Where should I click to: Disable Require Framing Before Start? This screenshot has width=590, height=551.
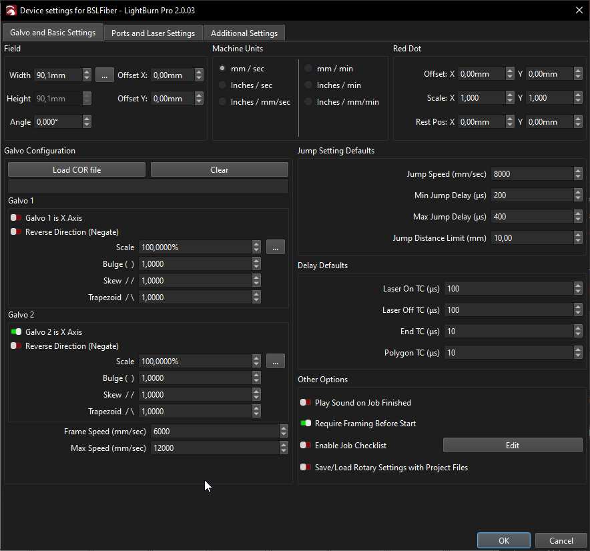pyautogui.click(x=306, y=424)
